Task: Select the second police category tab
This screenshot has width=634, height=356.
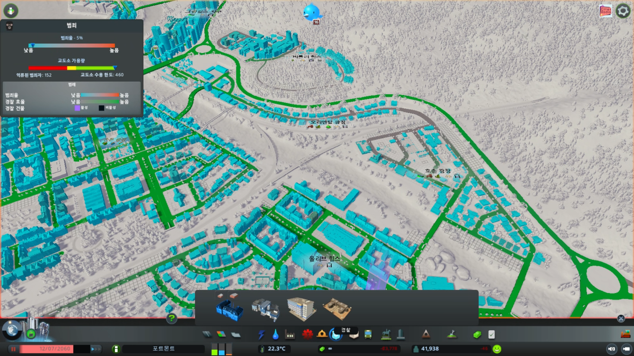Action: coord(233,296)
